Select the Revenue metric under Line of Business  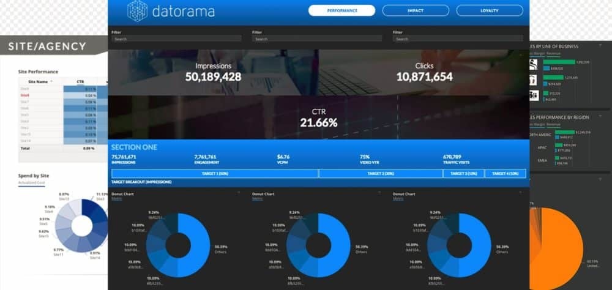click(x=554, y=54)
